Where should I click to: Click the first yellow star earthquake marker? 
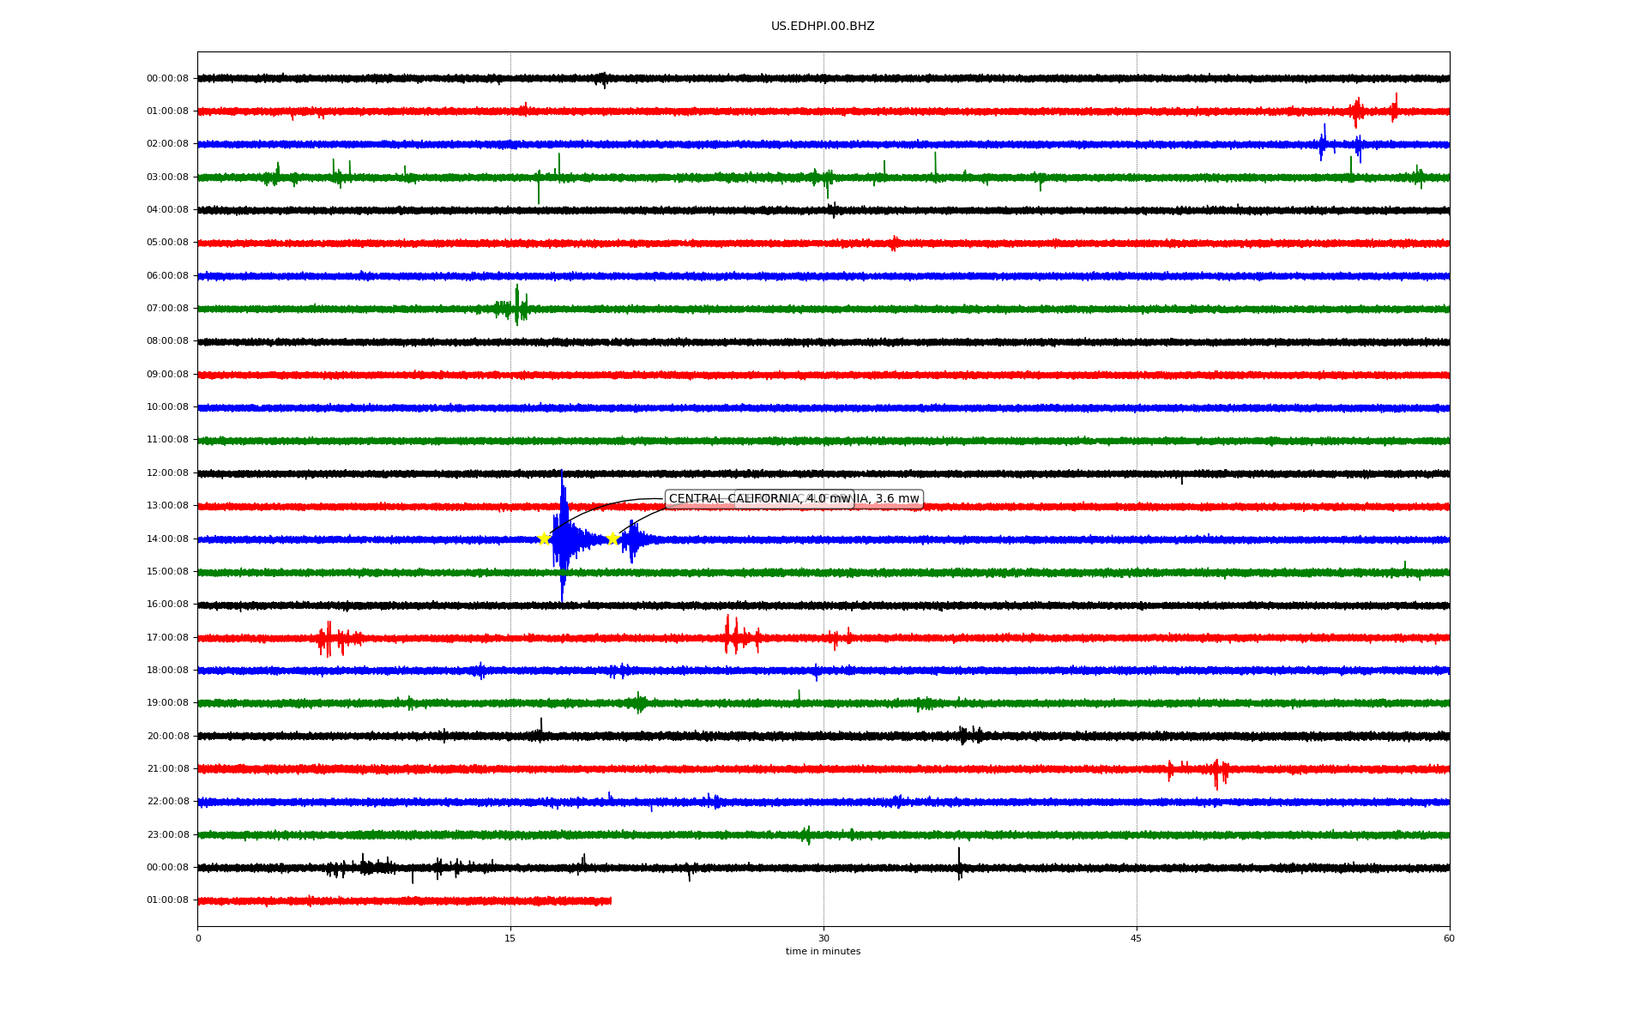(543, 539)
